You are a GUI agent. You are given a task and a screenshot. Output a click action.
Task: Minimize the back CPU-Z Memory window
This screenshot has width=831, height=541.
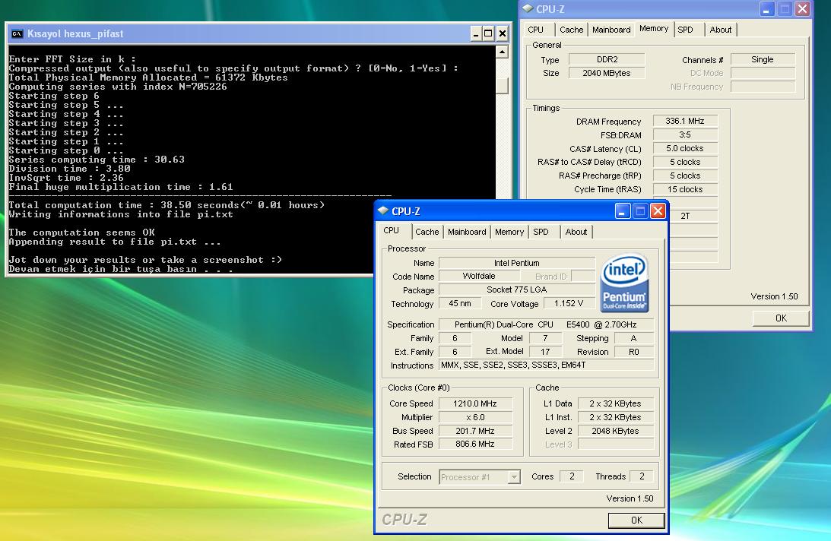767,8
